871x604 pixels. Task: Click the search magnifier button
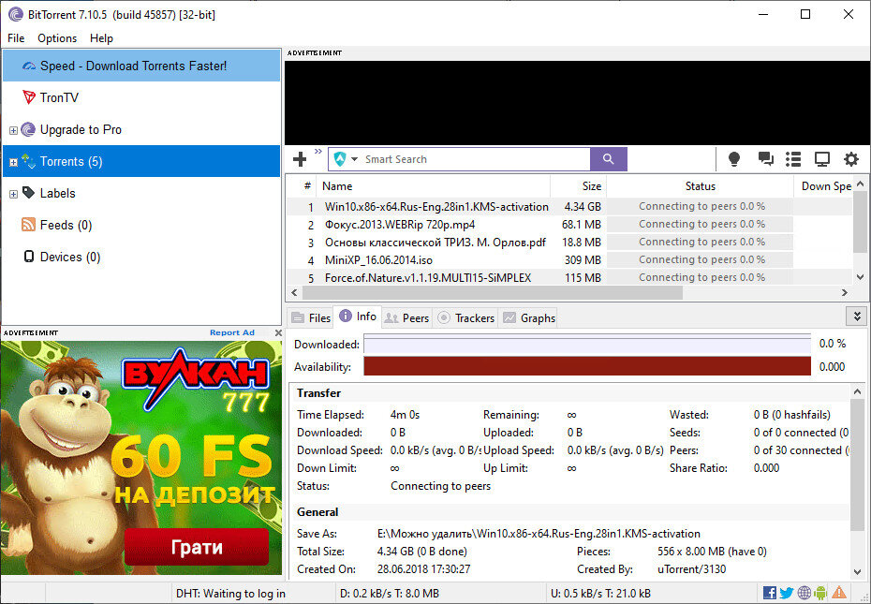[608, 159]
